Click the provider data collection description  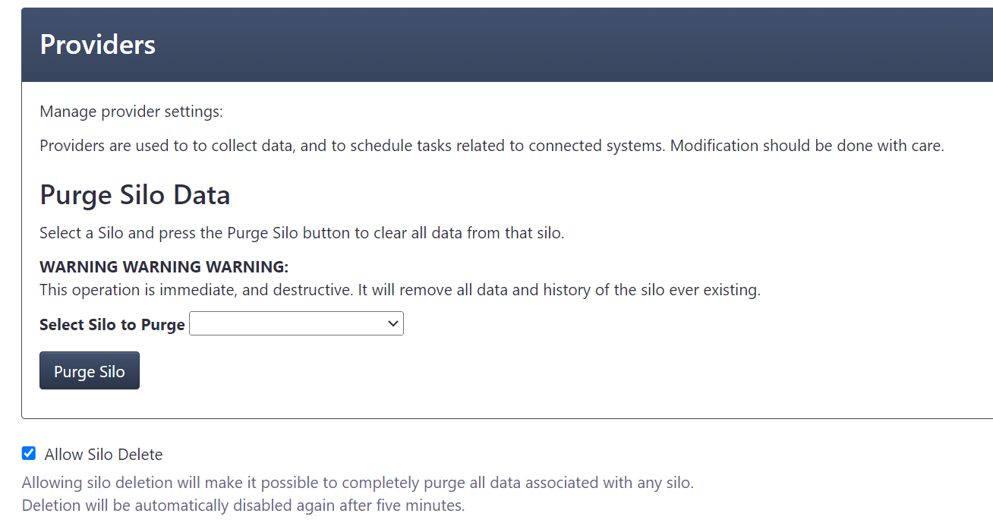(x=492, y=145)
